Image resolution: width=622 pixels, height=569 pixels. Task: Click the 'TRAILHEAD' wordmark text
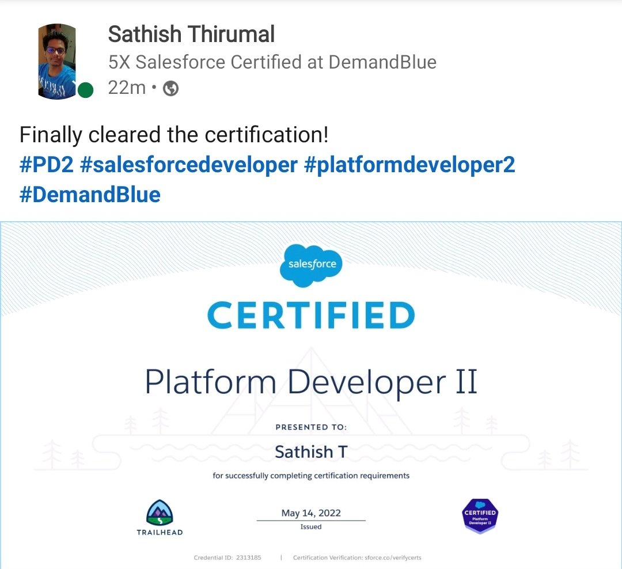tap(160, 533)
